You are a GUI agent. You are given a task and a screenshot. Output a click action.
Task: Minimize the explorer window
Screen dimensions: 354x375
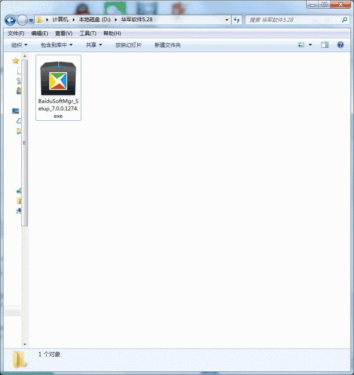coord(313,4)
